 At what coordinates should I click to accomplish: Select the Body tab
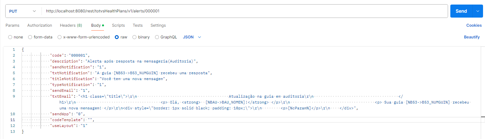click(96, 25)
